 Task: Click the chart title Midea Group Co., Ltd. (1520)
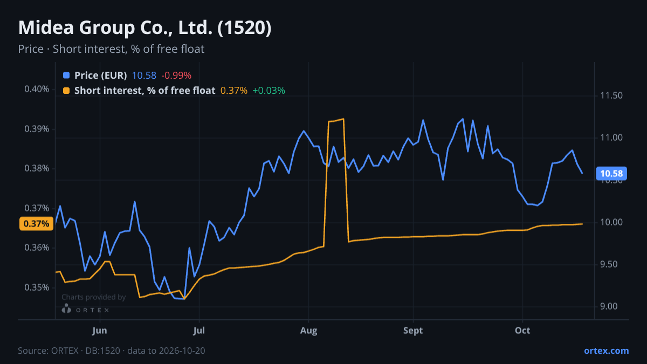click(x=144, y=28)
